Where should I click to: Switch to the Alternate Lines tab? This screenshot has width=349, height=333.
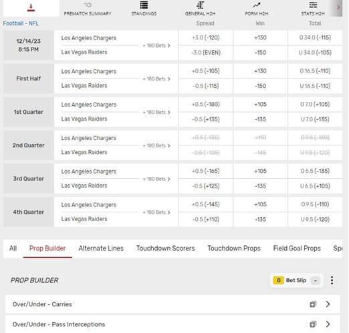[x=101, y=249]
